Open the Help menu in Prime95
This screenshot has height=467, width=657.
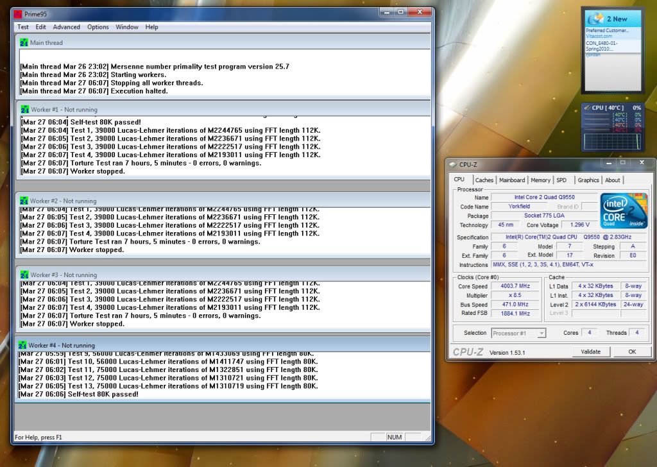151,27
